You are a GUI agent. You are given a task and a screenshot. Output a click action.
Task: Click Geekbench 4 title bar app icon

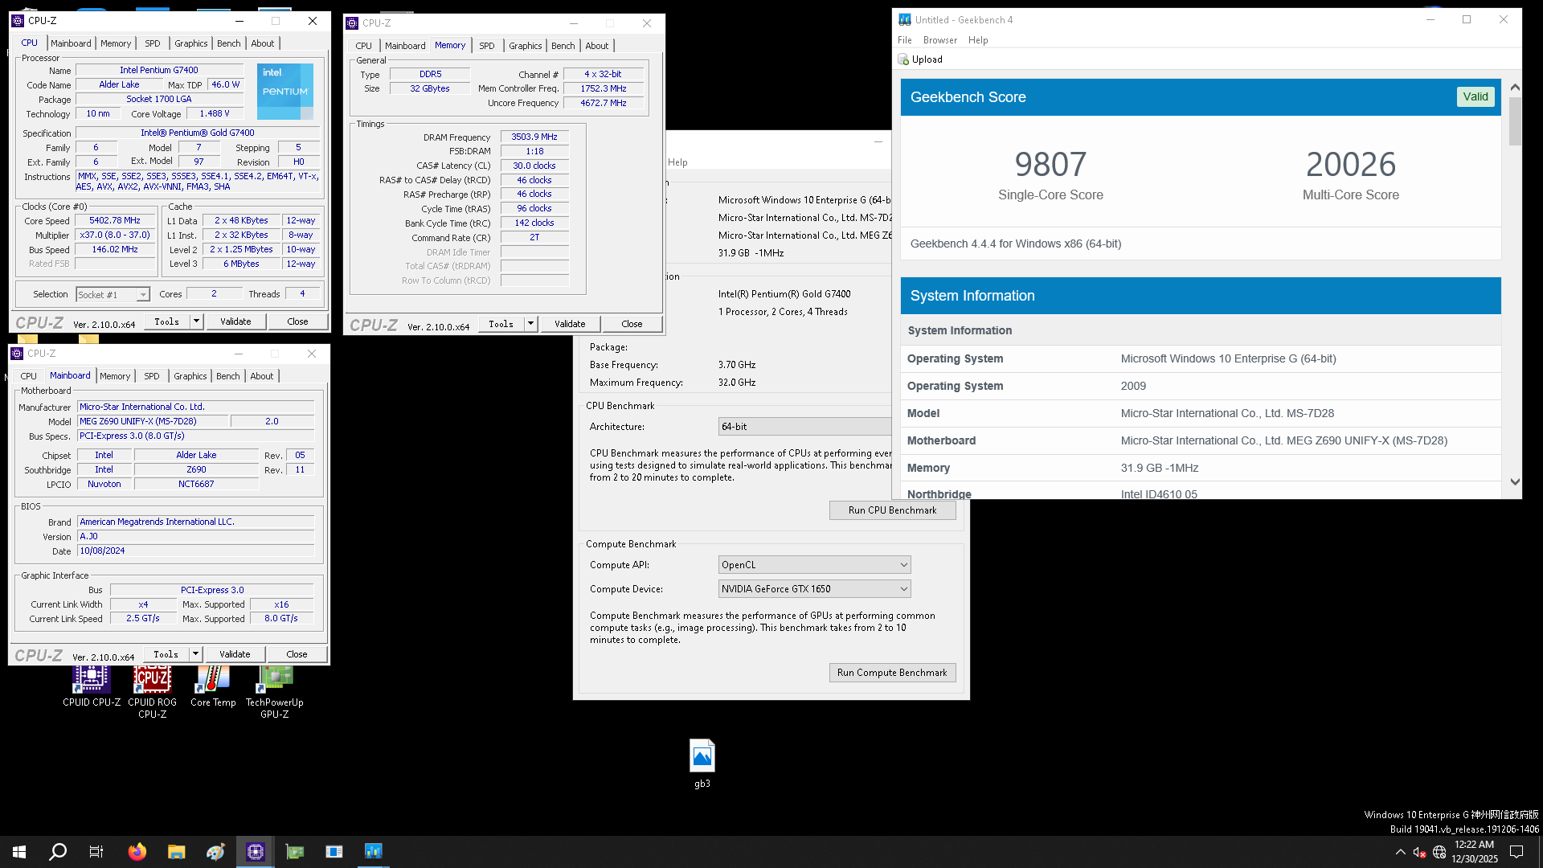point(905,19)
